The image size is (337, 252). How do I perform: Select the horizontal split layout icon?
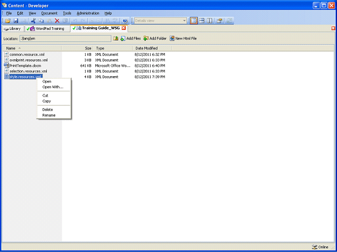pyautogui.click(x=202, y=21)
